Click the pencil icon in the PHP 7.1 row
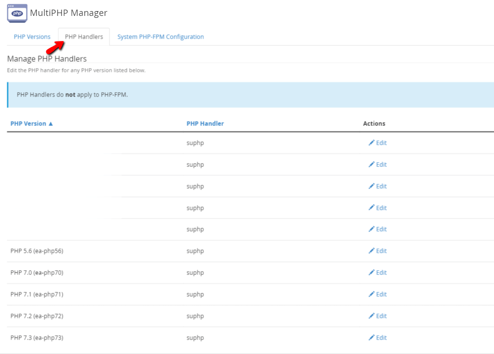Screen dimensions: 494x354 [371, 294]
